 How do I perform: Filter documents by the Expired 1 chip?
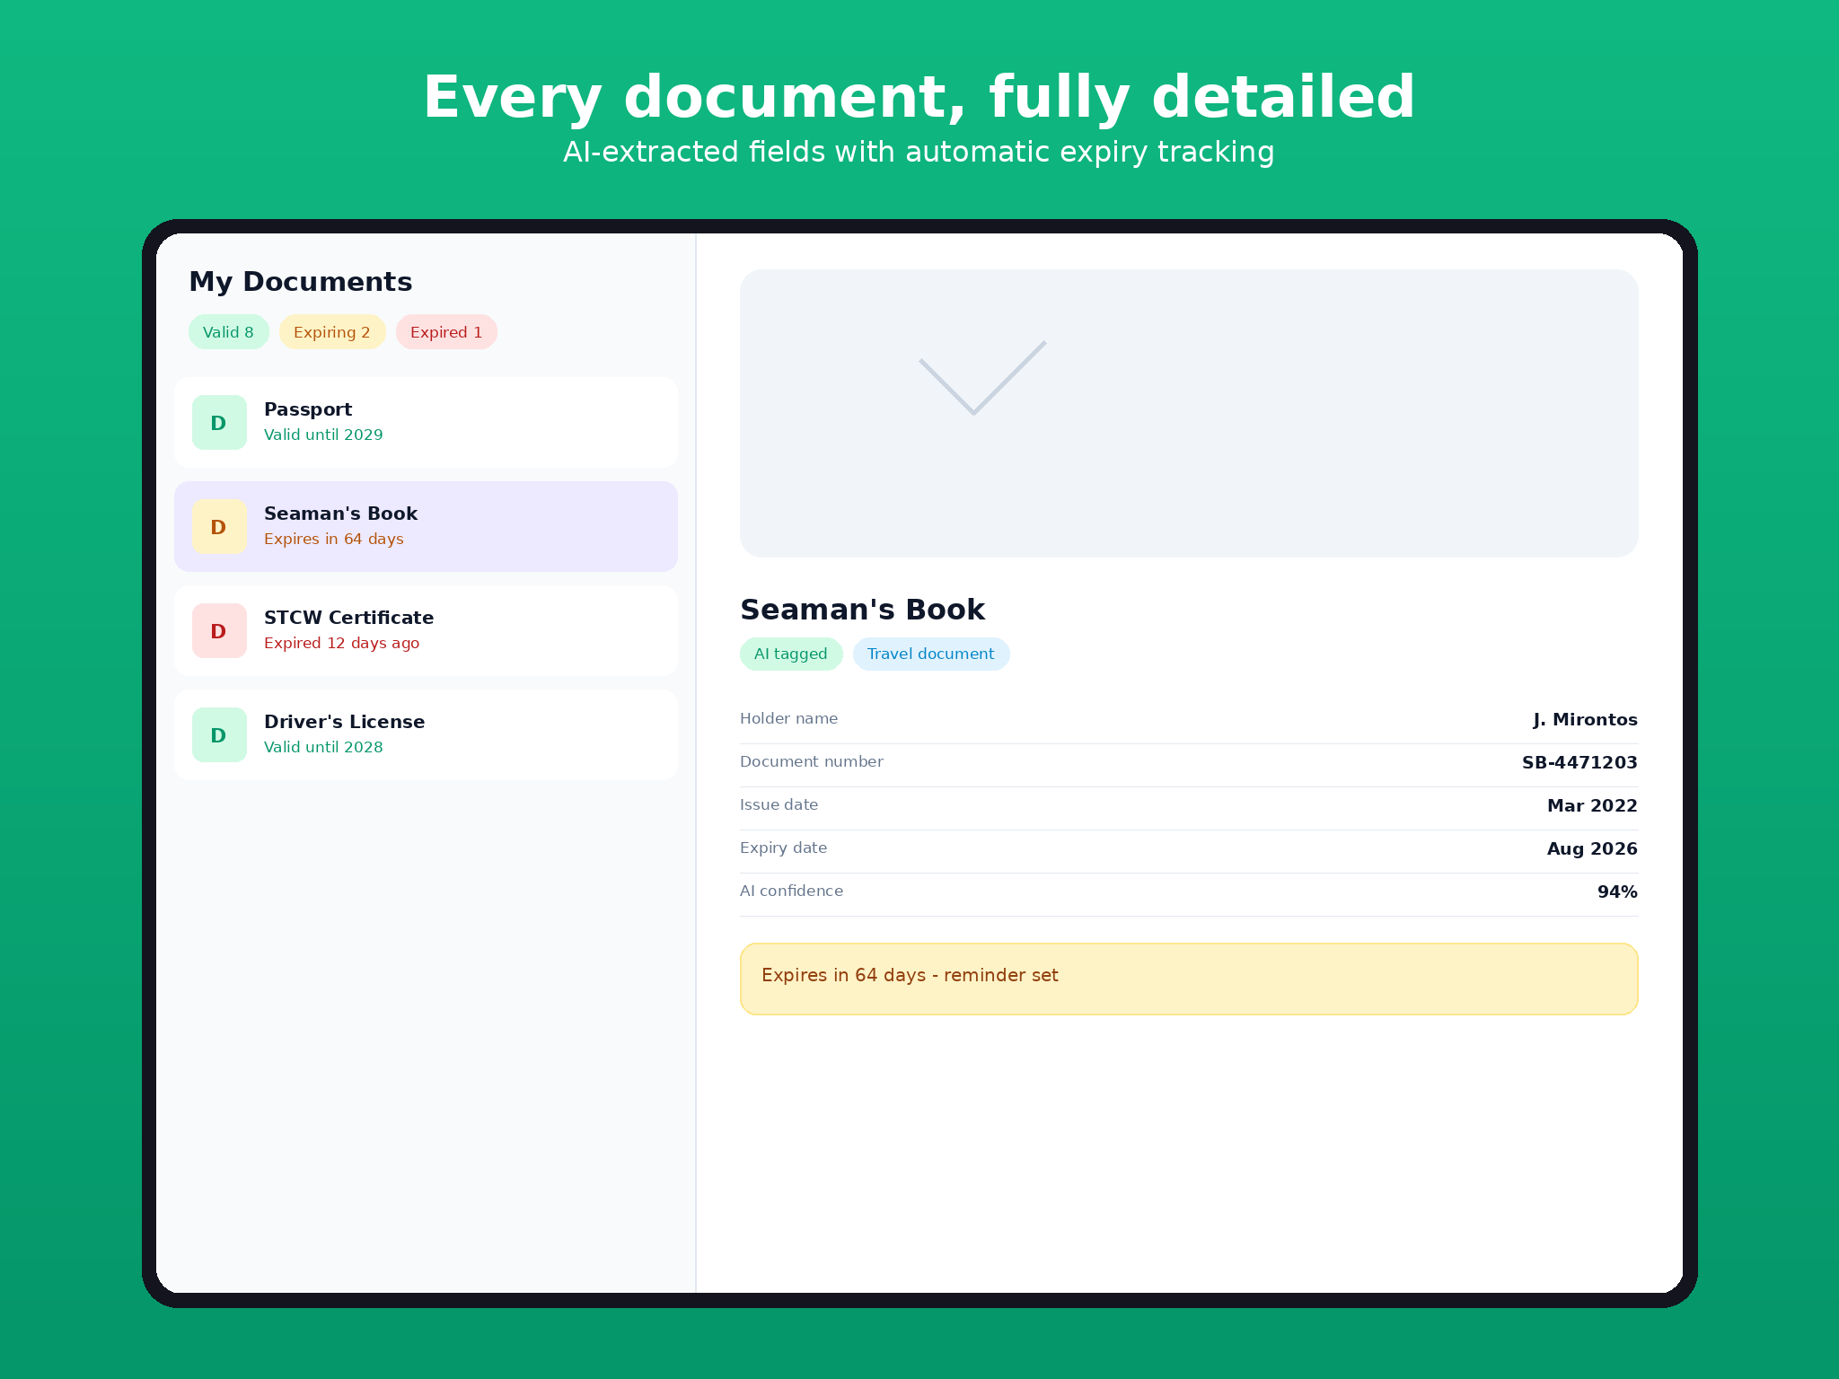click(x=446, y=332)
